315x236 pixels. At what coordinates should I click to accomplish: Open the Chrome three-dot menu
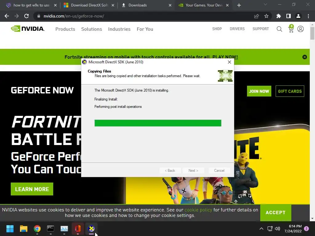coord(308,16)
